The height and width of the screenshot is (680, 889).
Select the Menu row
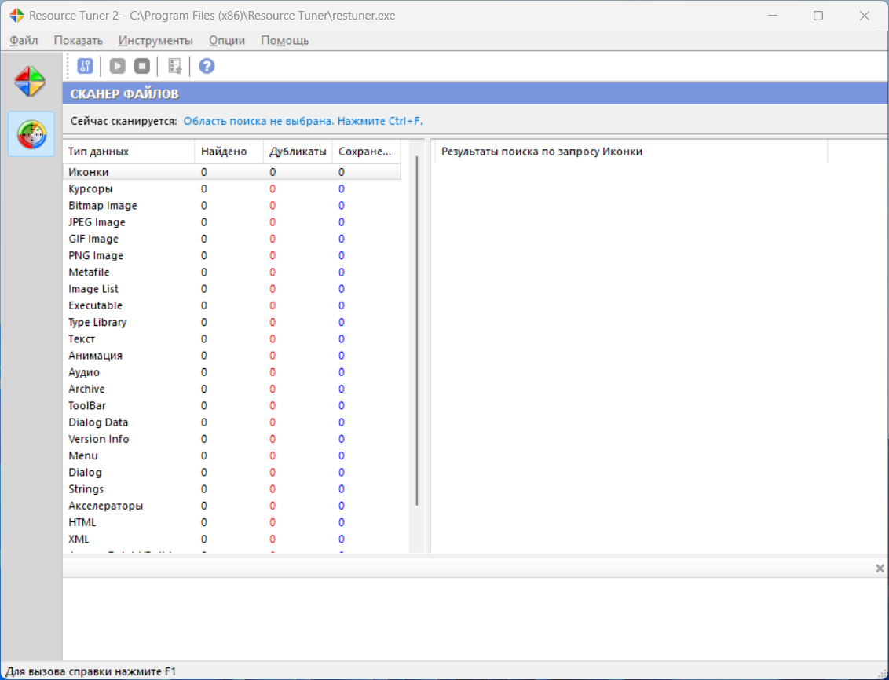pyautogui.click(x=232, y=455)
